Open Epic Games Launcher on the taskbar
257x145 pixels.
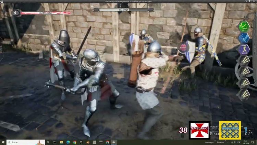(x=81, y=142)
